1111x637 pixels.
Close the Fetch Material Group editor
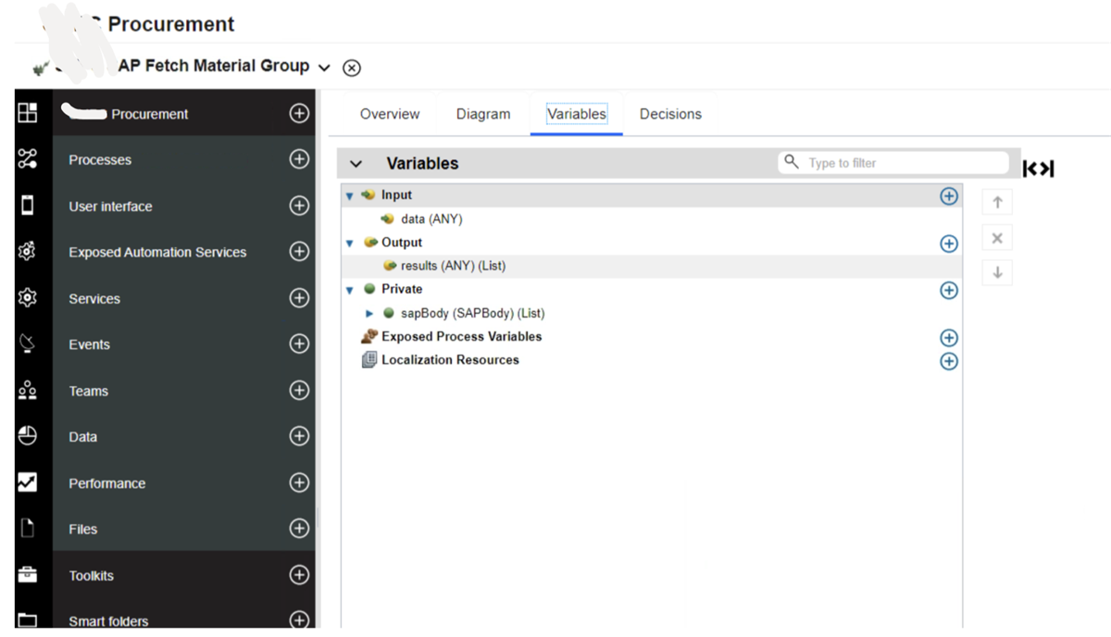[x=352, y=68]
